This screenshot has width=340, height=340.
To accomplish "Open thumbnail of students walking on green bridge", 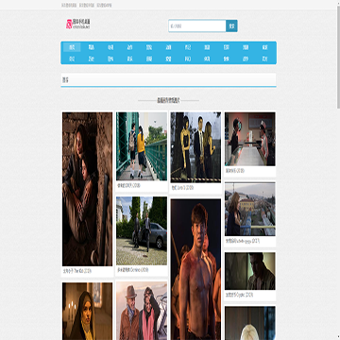I will point(142,146).
